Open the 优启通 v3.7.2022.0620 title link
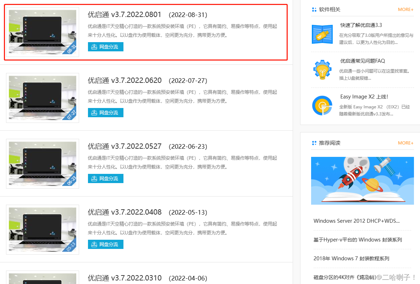 [x=125, y=80]
